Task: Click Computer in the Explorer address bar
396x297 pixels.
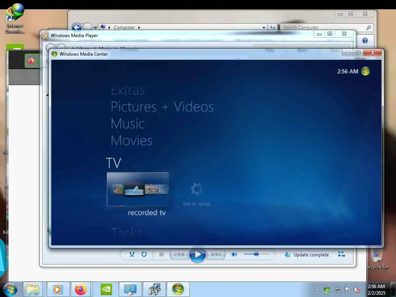Action: click(x=124, y=27)
